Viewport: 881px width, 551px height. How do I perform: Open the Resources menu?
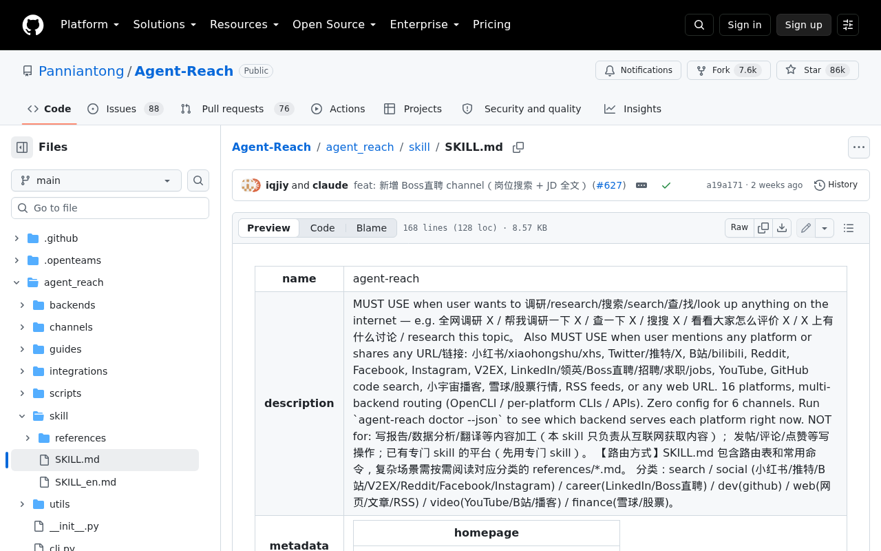click(x=244, y=25)
